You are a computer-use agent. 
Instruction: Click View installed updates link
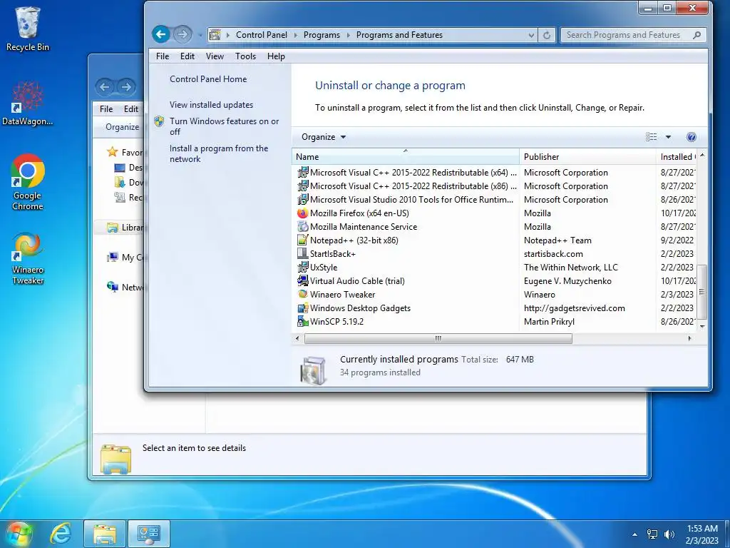tap(211, 105)
